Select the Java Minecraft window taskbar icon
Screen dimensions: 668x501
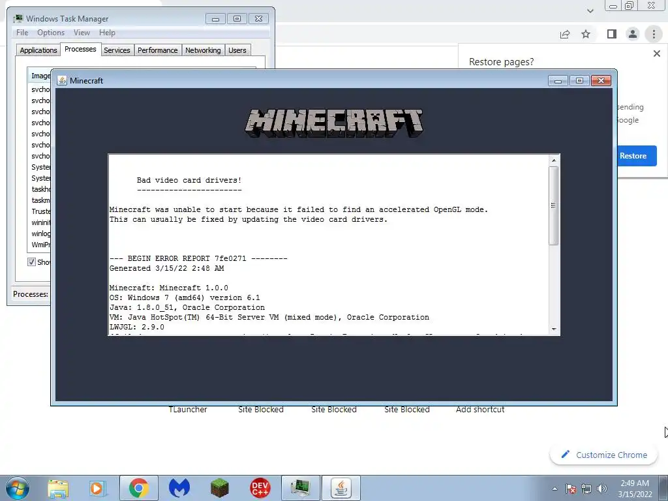click(341, 488)
